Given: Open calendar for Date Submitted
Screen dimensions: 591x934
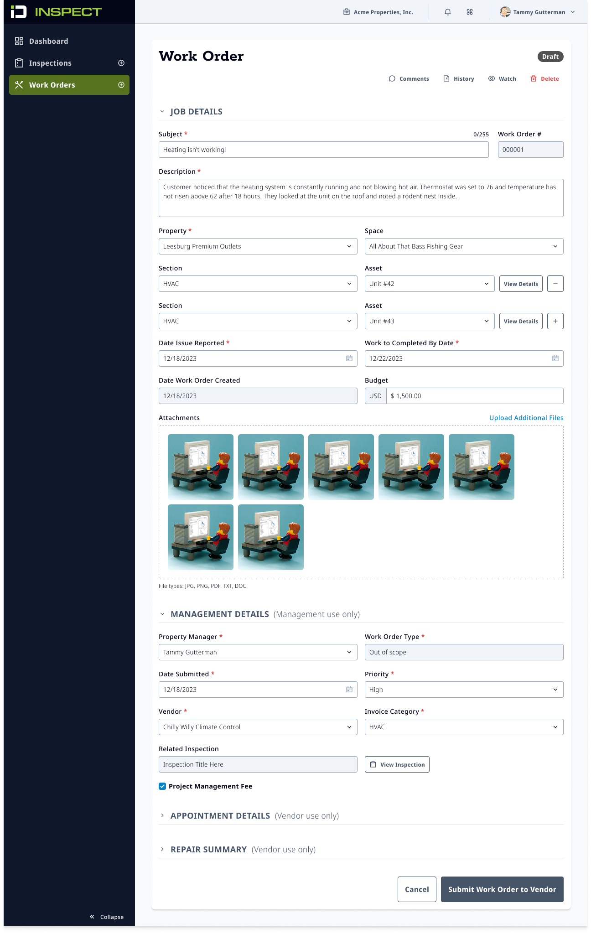Looking at the screenshot, I should tap(349, 690).
